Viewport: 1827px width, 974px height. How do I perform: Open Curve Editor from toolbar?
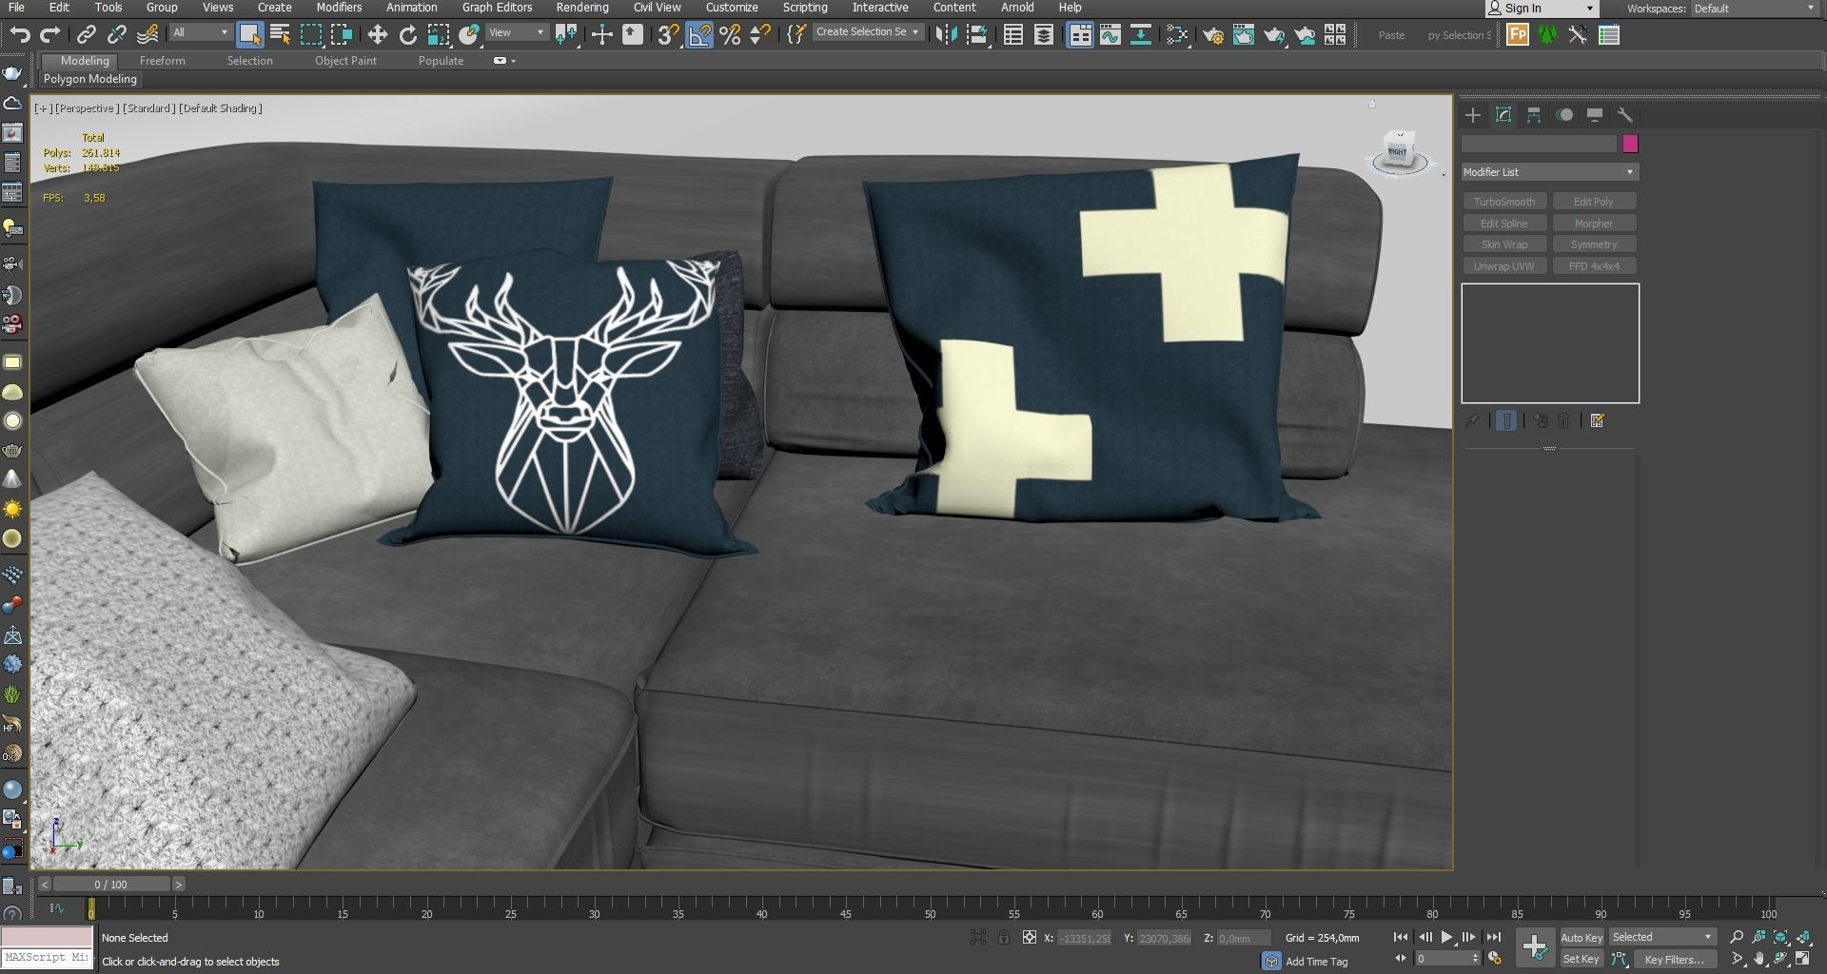click(1110, 35)
